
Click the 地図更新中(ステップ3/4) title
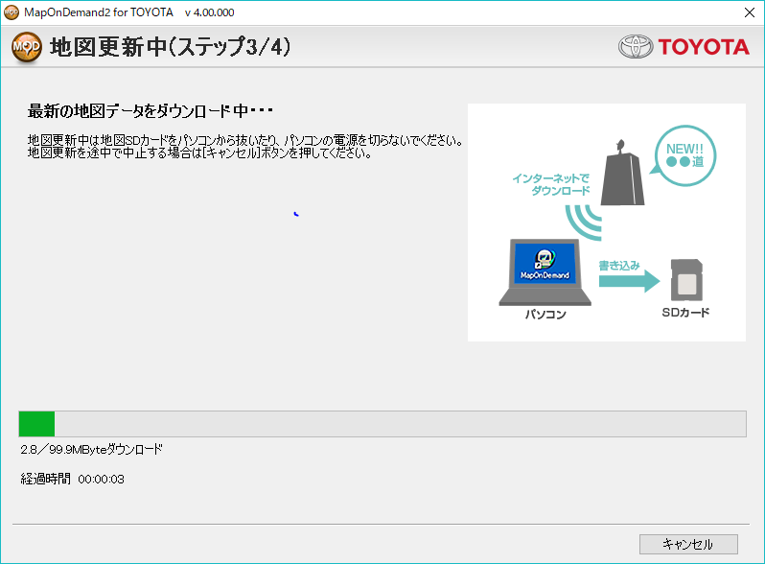[171, 47]
